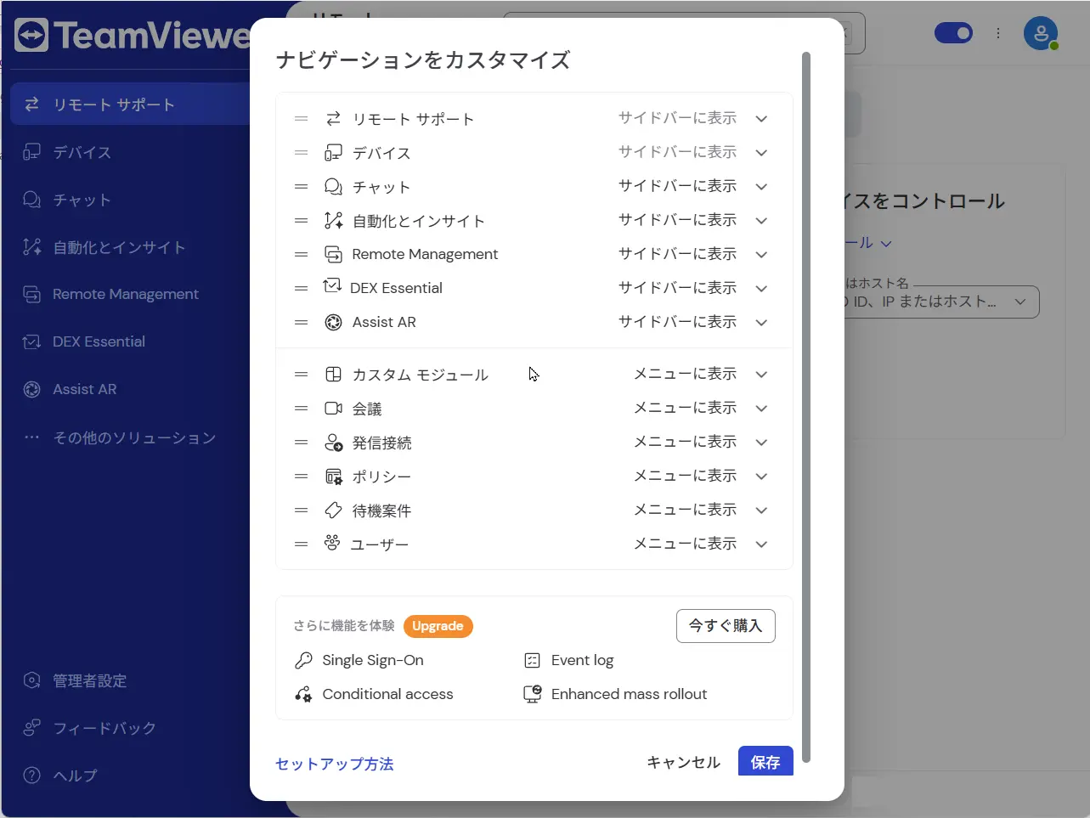Image resolution: width=1090 pixels, height=818 pixels.
Task: Open the three-dot options menu in header
Action: click(x=998, y=34)
